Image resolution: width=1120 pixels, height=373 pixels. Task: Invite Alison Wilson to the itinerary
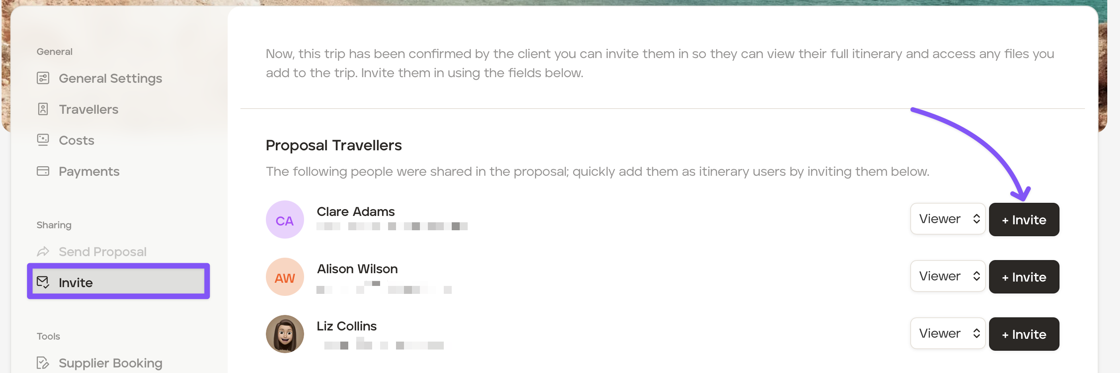tap(1023, 277)
